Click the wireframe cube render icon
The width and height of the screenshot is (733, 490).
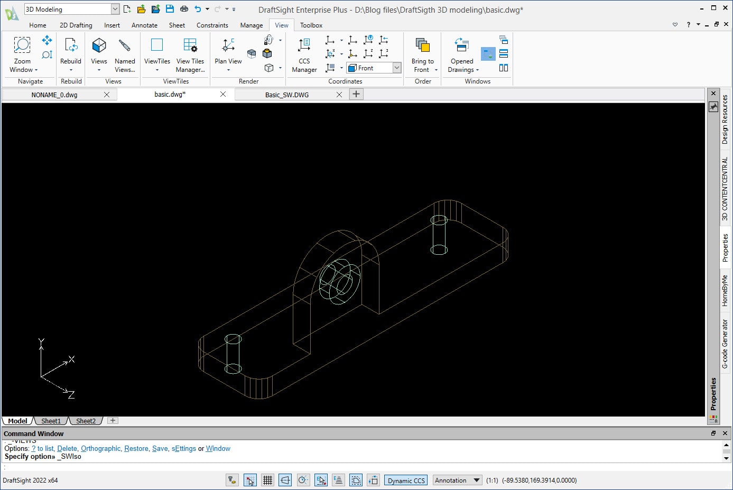269,68
